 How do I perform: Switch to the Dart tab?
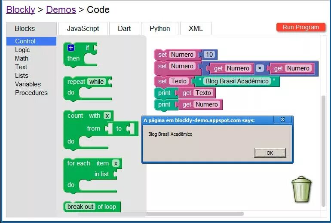tap(124, 28)
